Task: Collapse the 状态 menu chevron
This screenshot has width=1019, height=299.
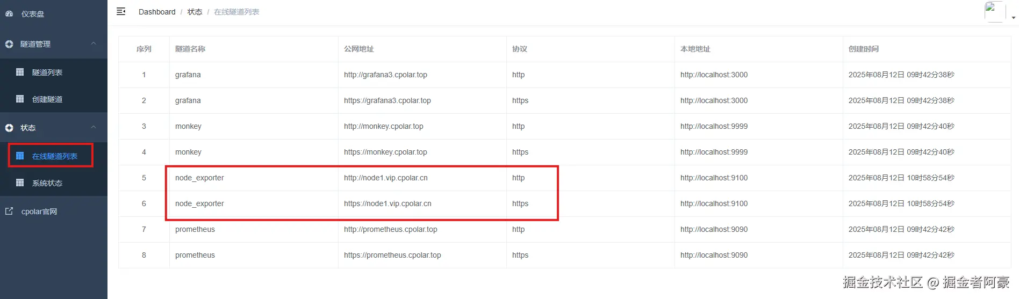Action: (94, 127)
